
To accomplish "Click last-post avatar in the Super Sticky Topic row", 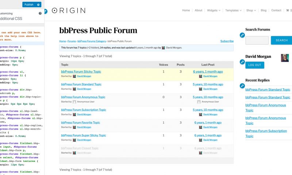I will point(200,140).
